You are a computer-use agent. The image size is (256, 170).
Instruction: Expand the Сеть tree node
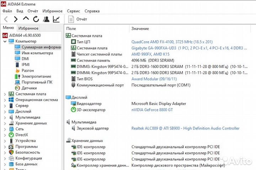click(x=5, y=129)
